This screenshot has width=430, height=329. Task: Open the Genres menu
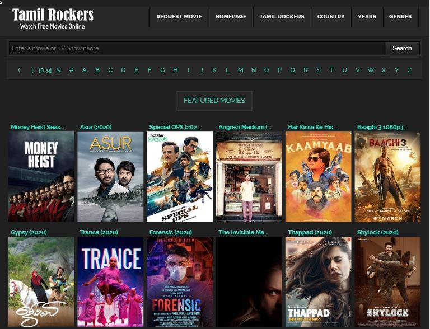[400, 17]
